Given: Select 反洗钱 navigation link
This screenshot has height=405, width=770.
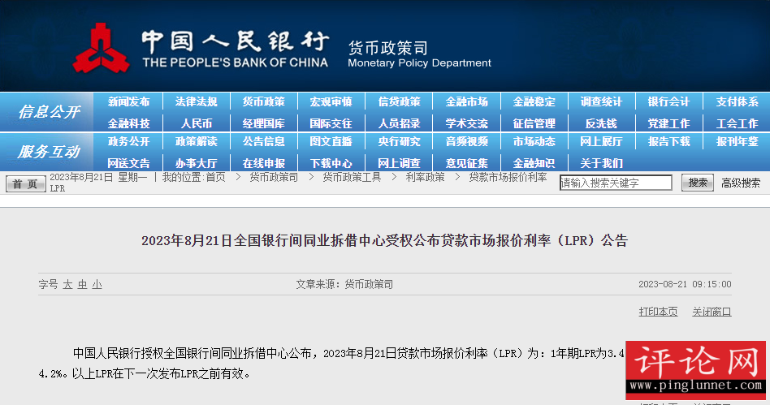Looking at the screenshot, I should coord(601,123).
